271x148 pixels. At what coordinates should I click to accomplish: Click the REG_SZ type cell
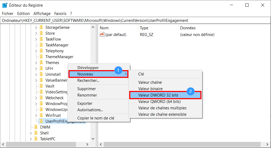[x=147, y=35]
